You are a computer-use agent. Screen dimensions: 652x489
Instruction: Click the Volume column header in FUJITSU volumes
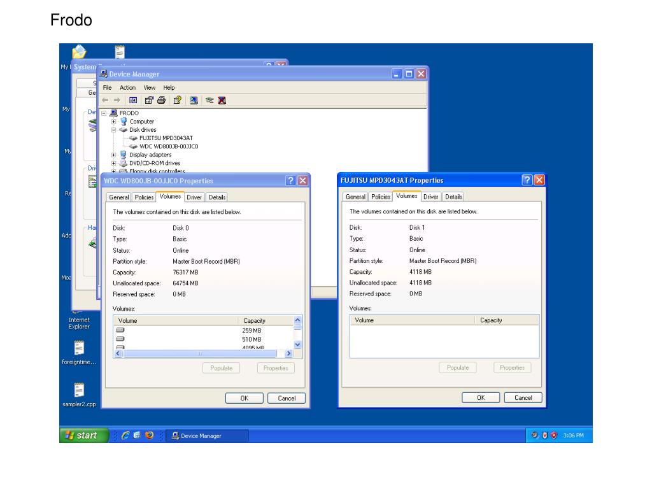click(413, 320)
